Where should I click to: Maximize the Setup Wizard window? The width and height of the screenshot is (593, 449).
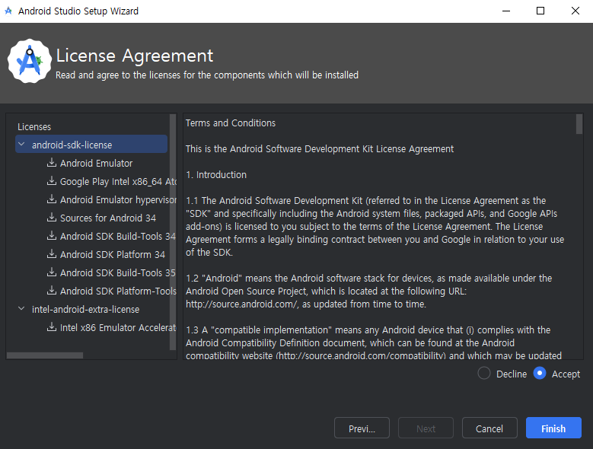click(540, 11)
